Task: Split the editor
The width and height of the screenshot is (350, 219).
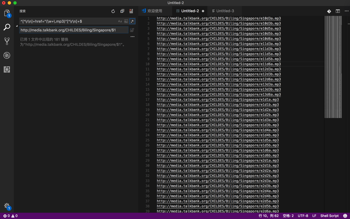Action: click(338, 11)
